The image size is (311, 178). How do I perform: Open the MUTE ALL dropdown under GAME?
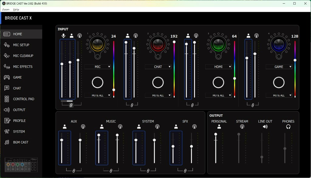(279, 96)
